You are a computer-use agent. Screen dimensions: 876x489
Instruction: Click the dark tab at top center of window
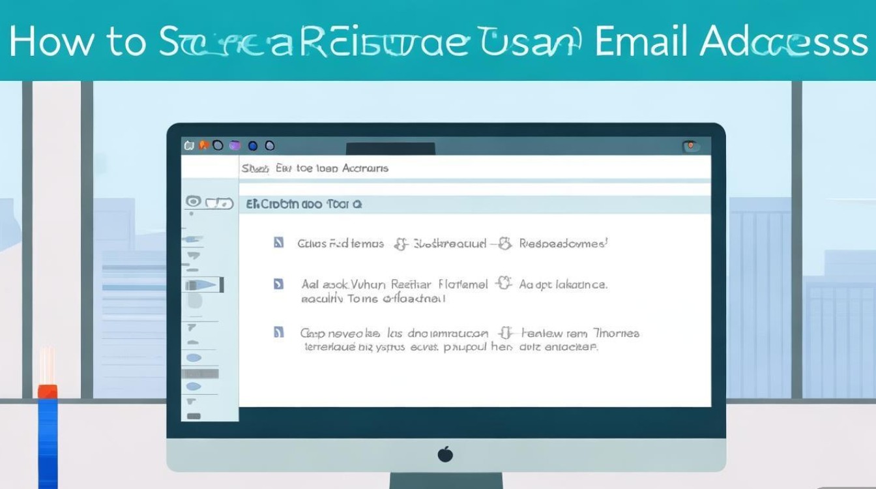[390, 149]
